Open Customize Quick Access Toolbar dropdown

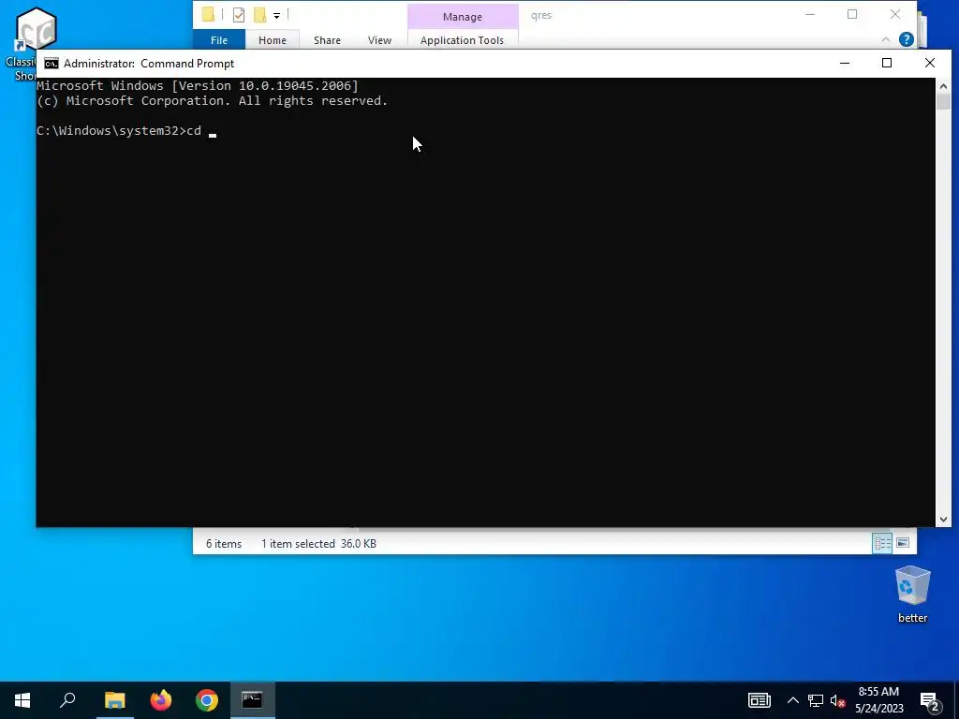click(x=276, y=15)
